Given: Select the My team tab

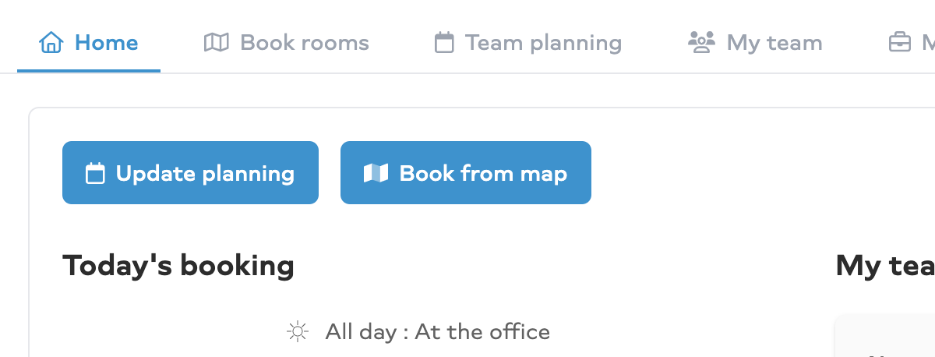Looking at the screenshot, I should click(x=755, y=42).
